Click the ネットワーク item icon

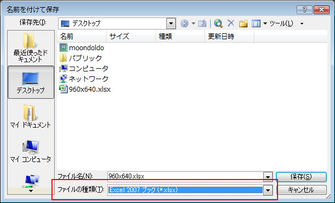[x=63, y=79]
